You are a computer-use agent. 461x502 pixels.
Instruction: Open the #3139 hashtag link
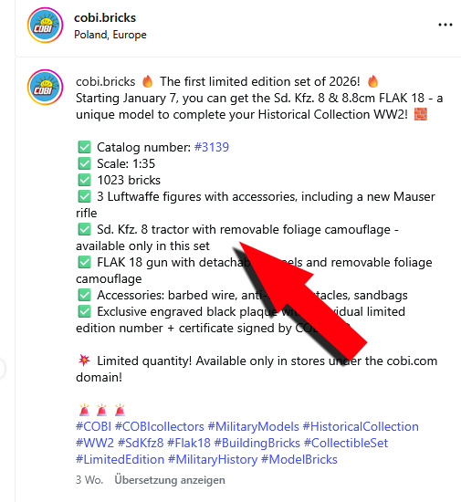click(212, 147)
